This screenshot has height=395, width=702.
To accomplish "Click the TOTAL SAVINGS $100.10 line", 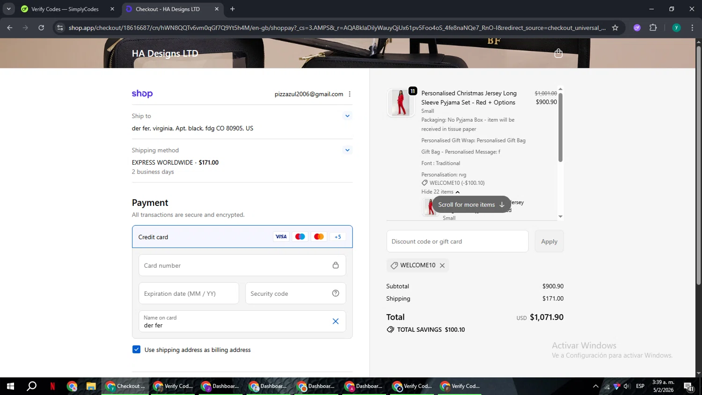I will pyautogui.click(x=425, y=329).
